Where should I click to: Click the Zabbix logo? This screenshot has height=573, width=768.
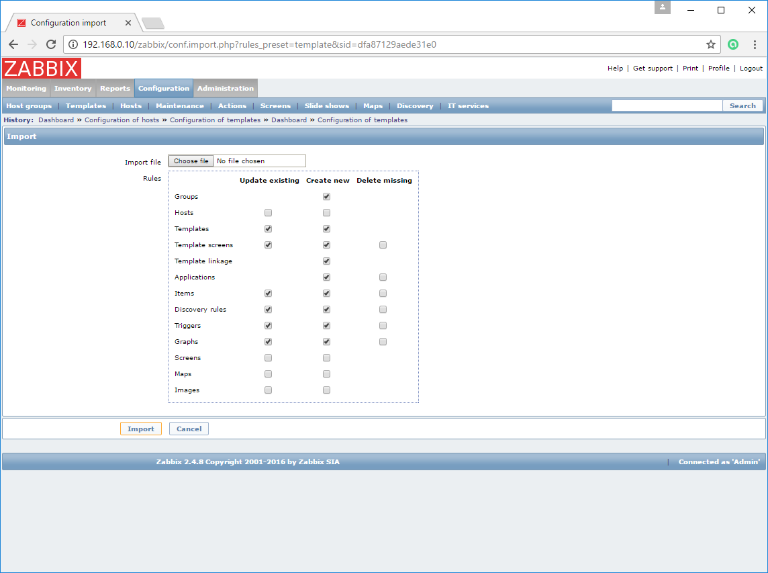tap(42, 68)
